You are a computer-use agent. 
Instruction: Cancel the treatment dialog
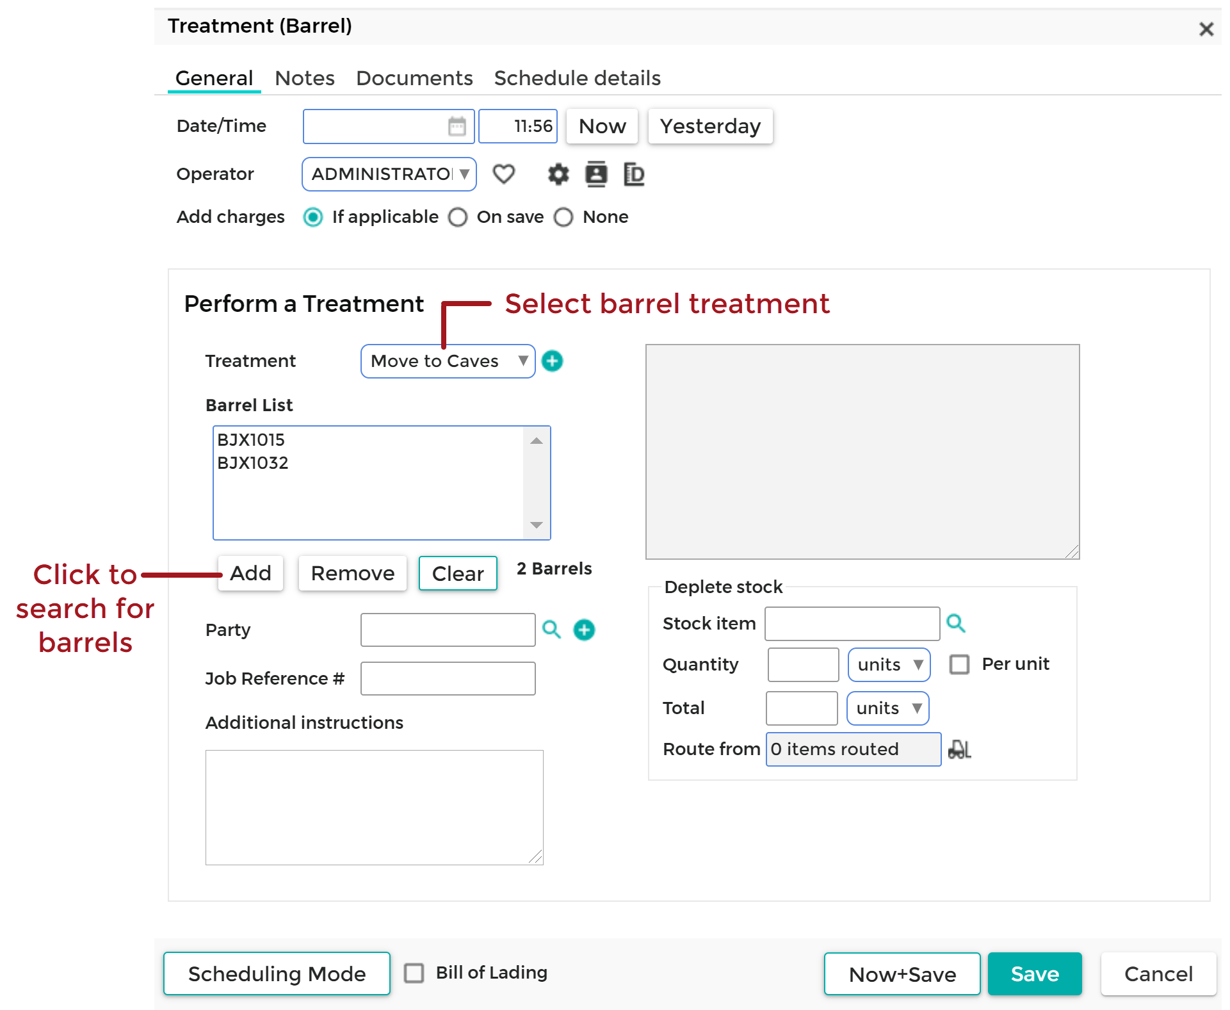[x=1158, y=974]
